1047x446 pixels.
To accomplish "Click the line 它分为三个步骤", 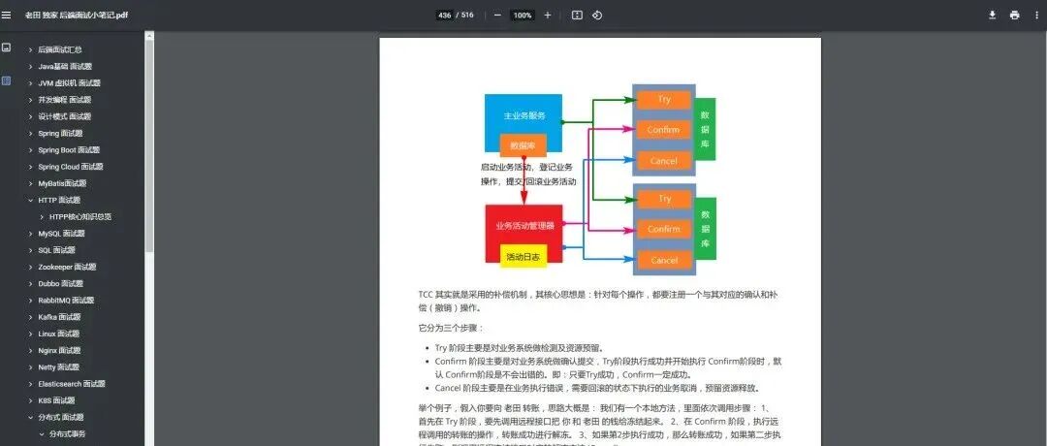I will pos(451,328).
